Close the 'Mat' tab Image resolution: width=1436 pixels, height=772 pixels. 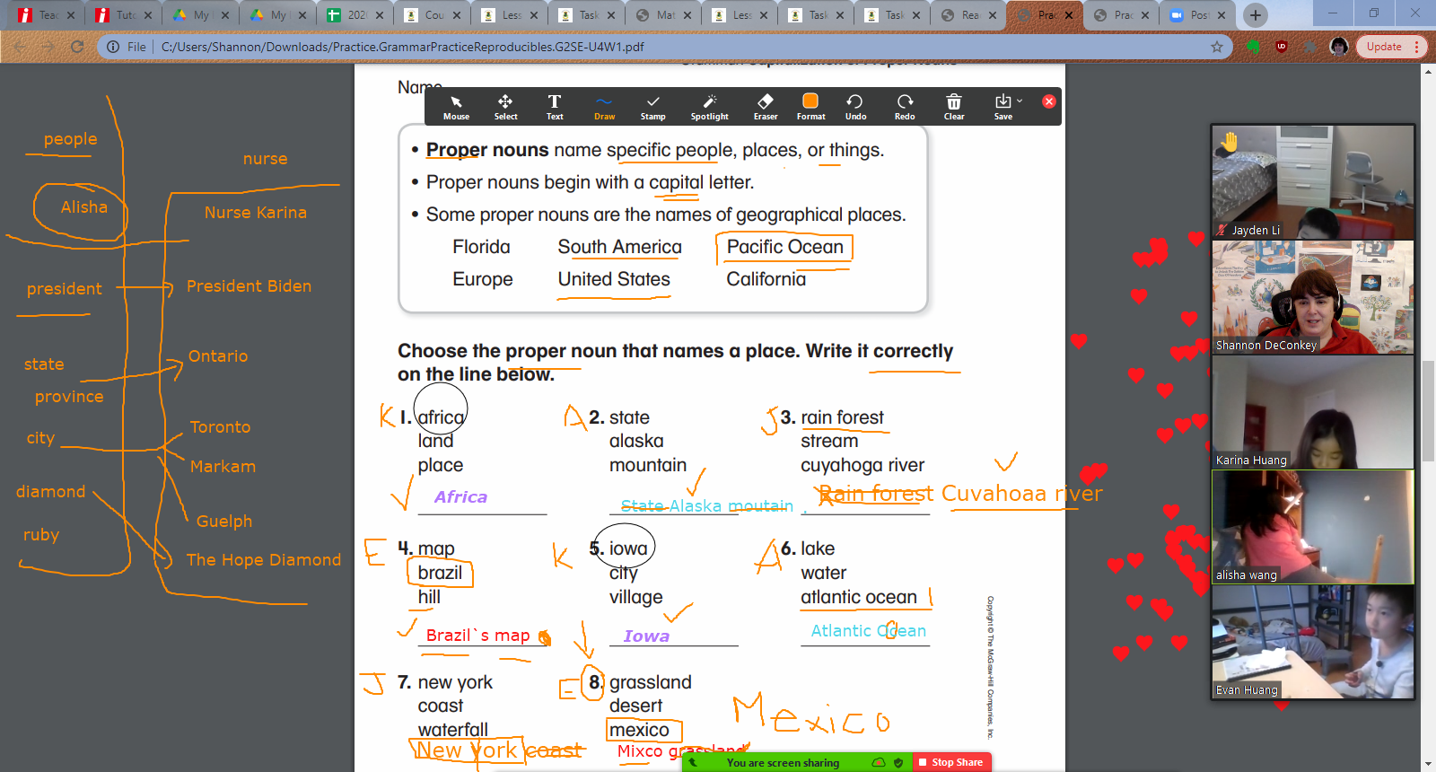tap(689, 15)
